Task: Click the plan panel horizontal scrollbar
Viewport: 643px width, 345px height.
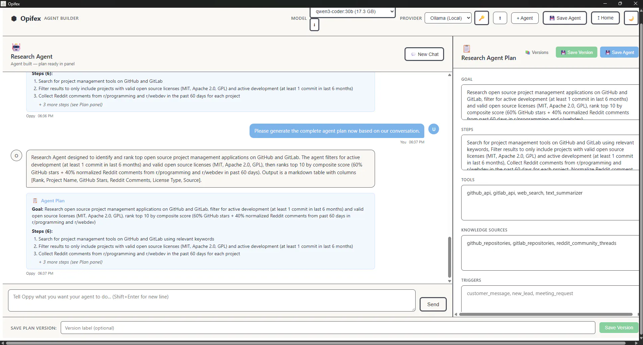Action: [546, 314]
